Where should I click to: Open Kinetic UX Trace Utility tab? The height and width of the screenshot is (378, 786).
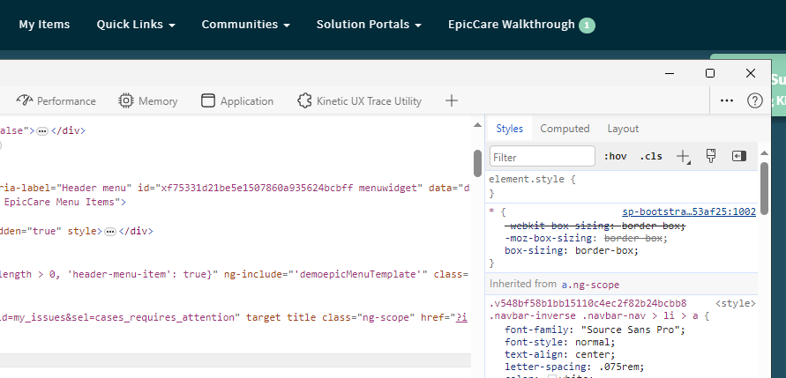[359, 101]
